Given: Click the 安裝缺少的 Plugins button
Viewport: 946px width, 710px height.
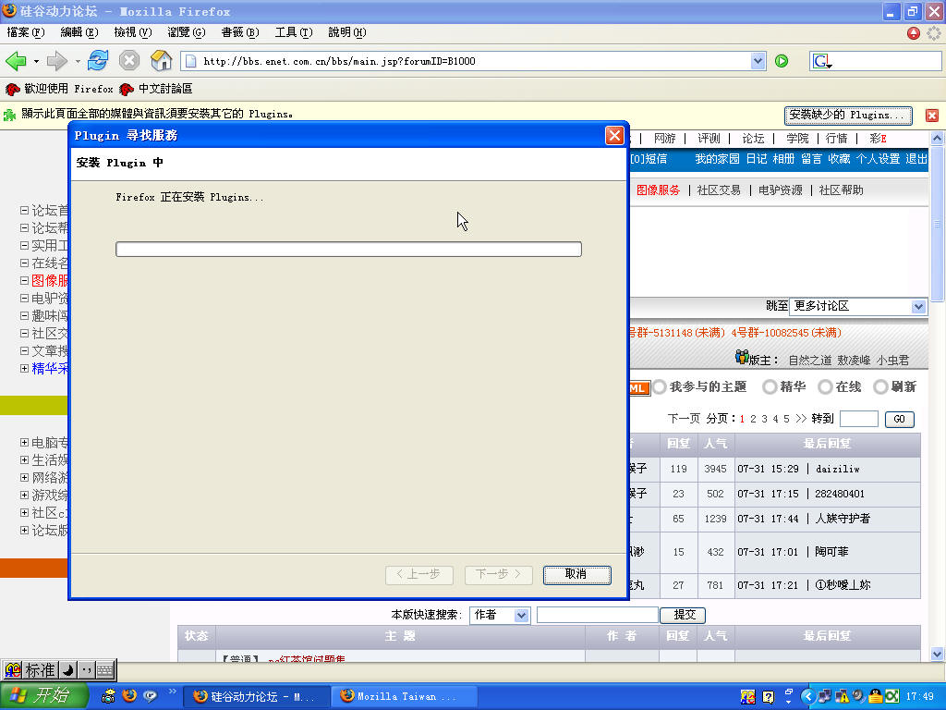Looking at the screenshot, I should click(847, 116).
